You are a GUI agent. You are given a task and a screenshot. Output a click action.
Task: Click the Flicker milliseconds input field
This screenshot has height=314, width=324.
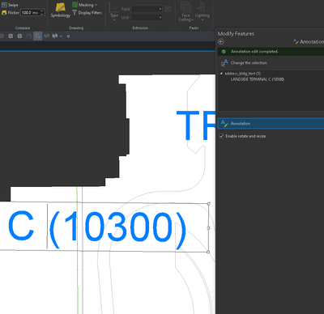(31, 13)
